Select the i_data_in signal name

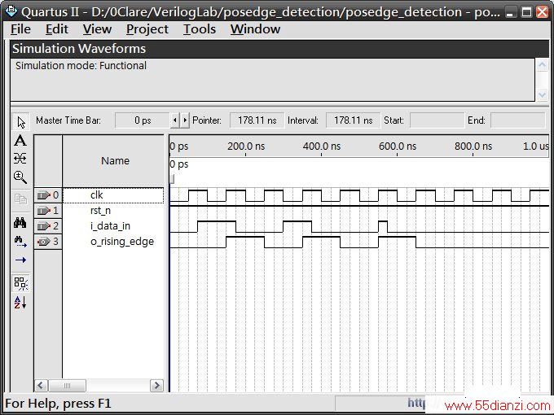coord(110,226)
